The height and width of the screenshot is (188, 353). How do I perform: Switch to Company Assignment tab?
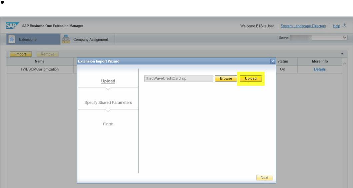tap(87, 39)
